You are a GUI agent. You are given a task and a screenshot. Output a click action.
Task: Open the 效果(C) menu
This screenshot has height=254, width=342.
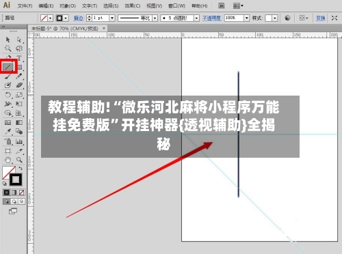pyautogui.click(x=132, y=6)
